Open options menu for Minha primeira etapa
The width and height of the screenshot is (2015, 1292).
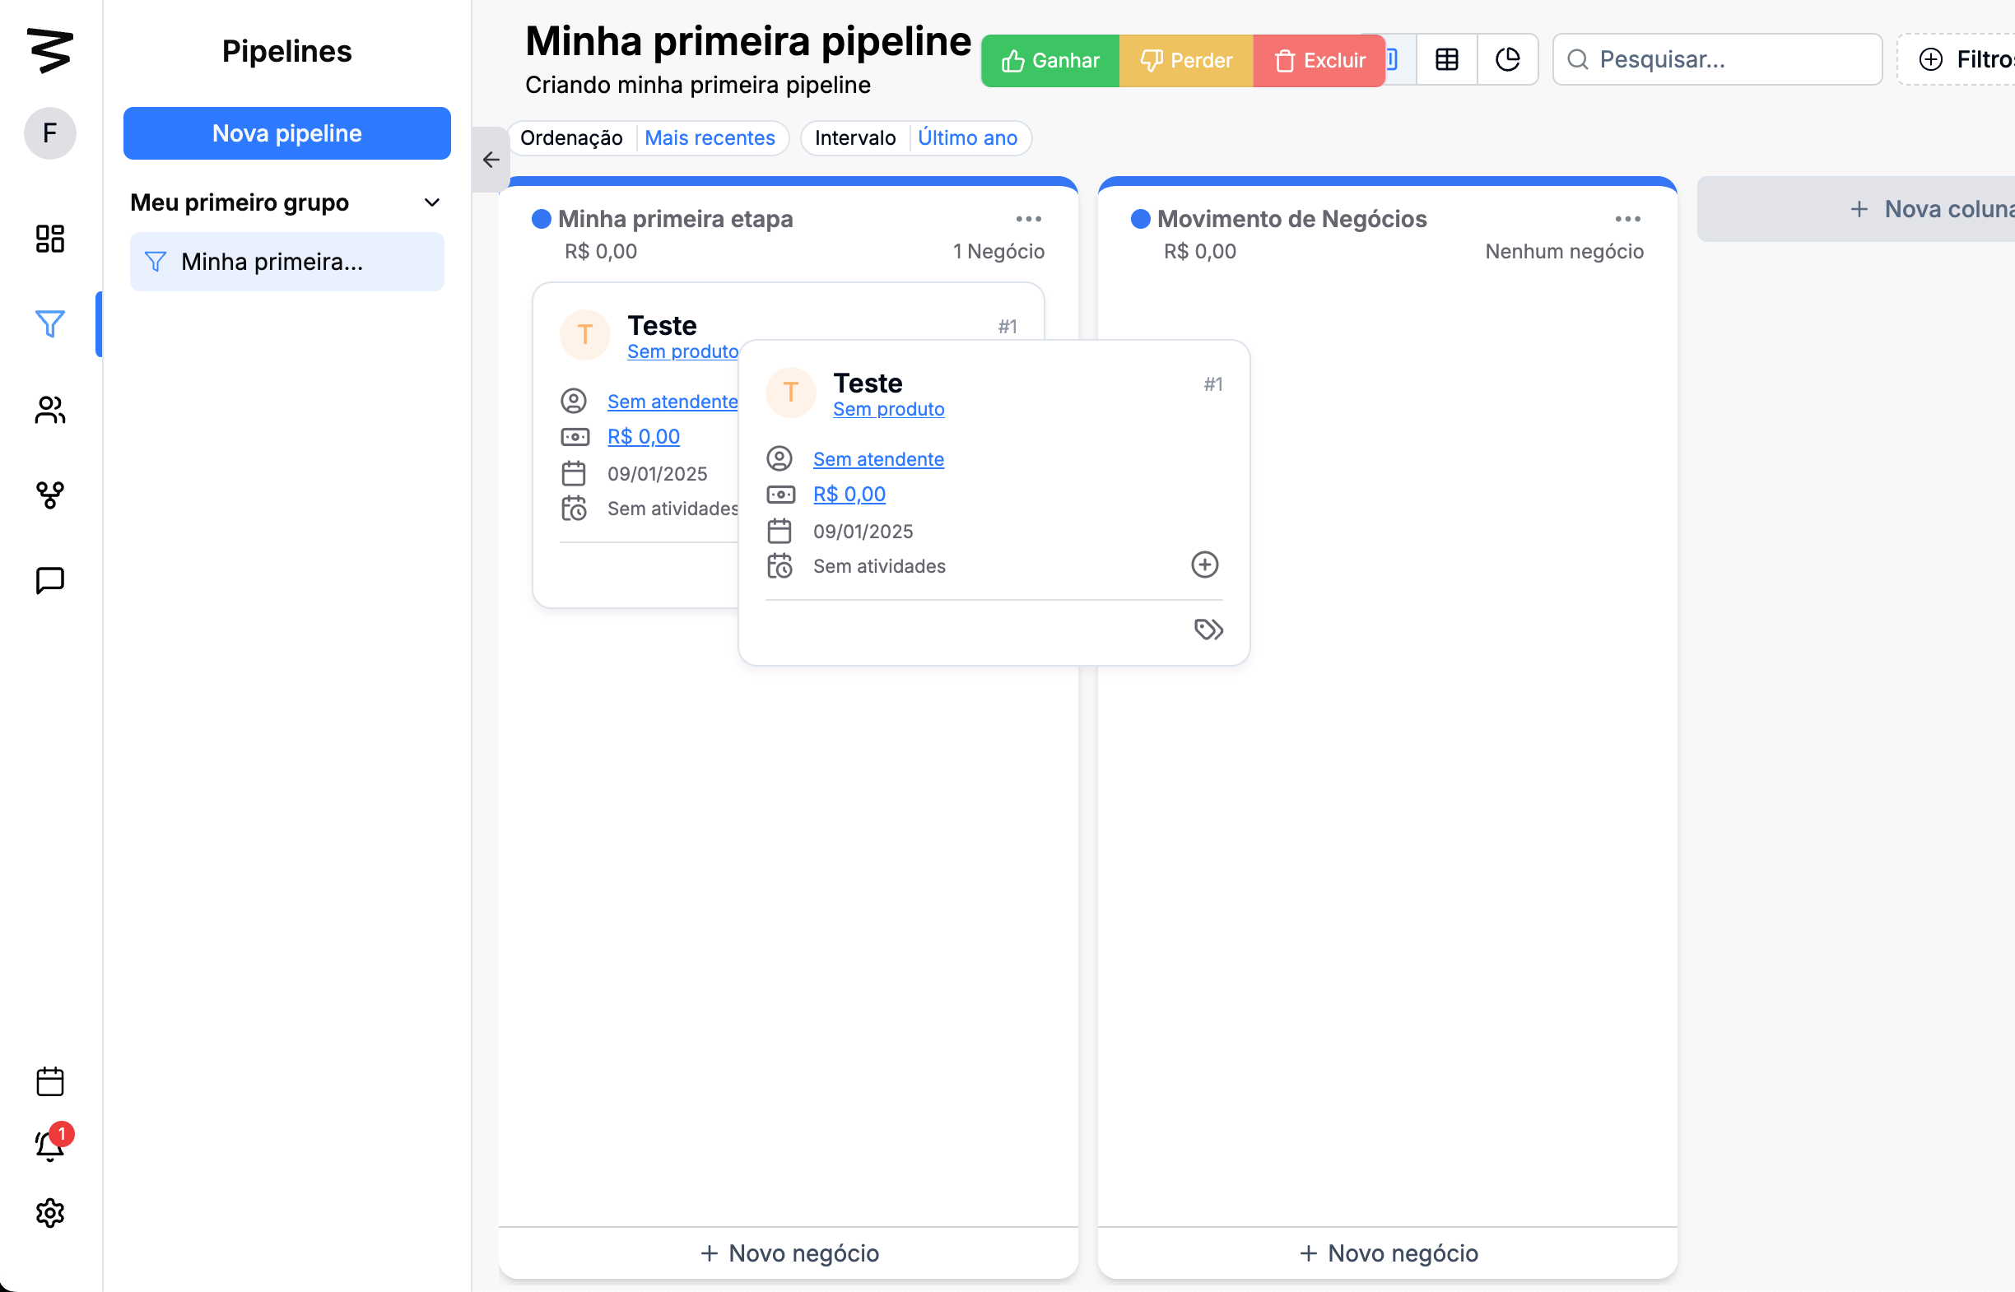tap(1028, 219)
